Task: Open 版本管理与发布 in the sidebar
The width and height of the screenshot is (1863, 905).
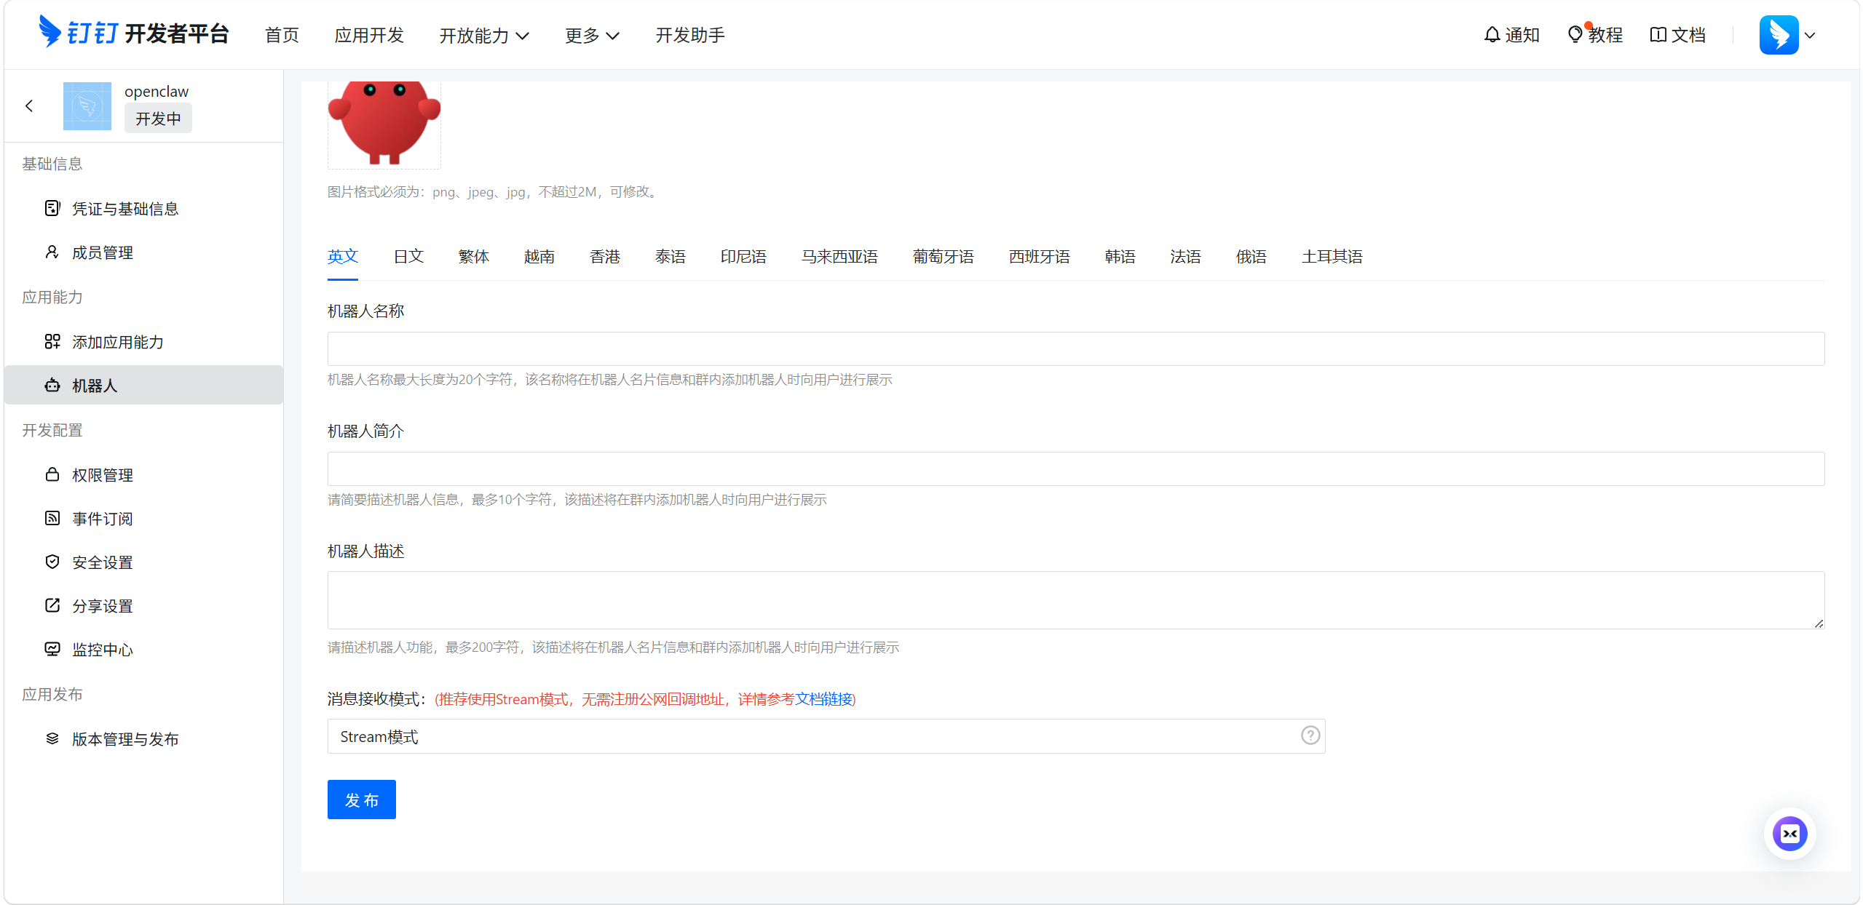Action: tap(124, 739)
